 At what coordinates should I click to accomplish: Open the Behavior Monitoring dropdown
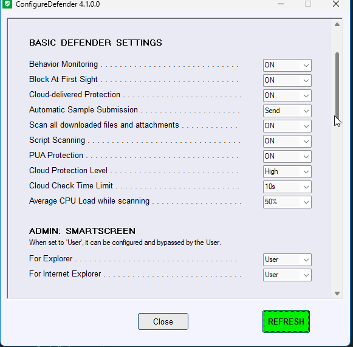(x=287, y=65)
